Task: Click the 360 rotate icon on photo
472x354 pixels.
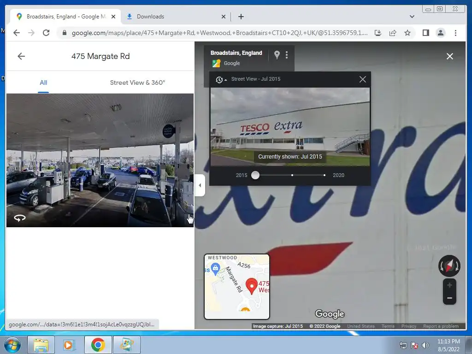Action: tap(19, 218)
